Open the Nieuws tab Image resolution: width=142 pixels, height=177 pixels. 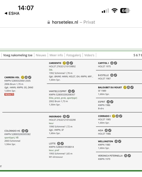click(41, 55)
